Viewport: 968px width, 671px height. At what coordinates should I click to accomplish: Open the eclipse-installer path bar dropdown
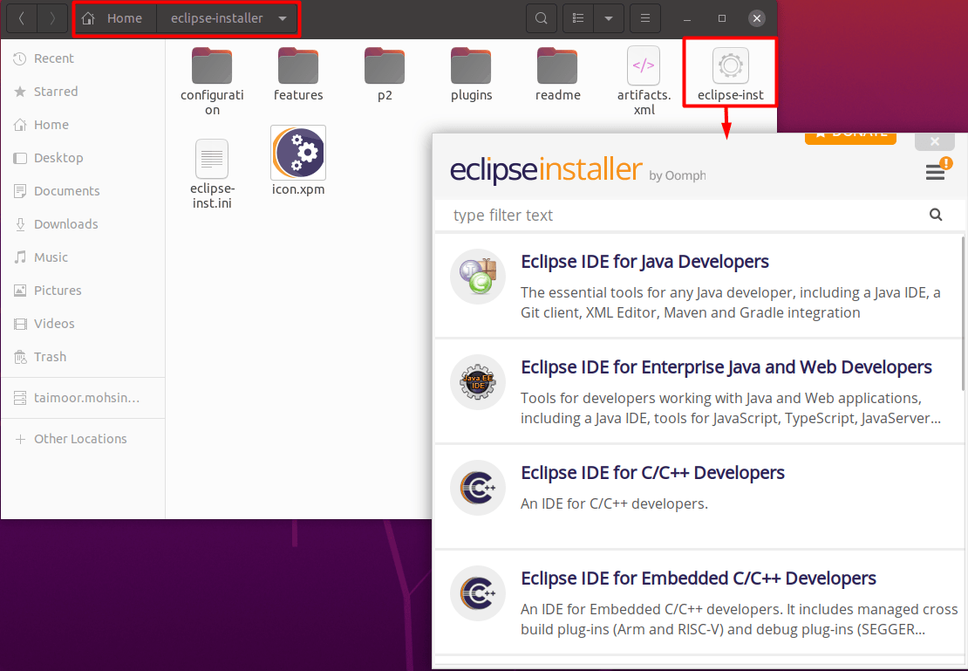283,18
